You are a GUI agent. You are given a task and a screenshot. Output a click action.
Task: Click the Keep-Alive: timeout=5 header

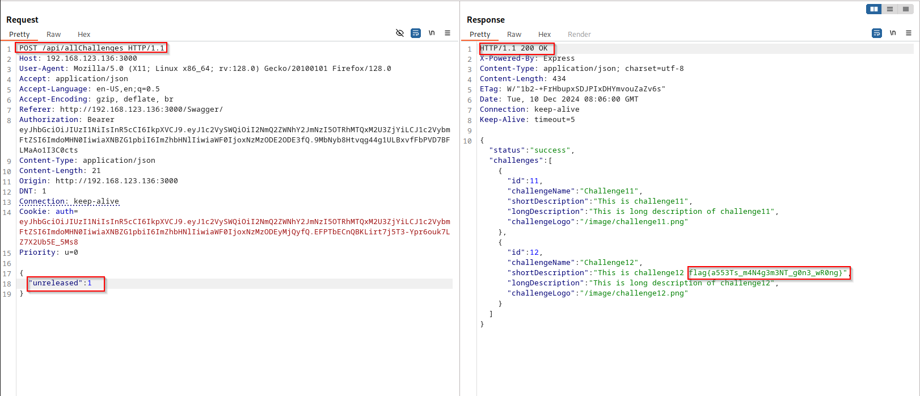(x=527, y=120)
